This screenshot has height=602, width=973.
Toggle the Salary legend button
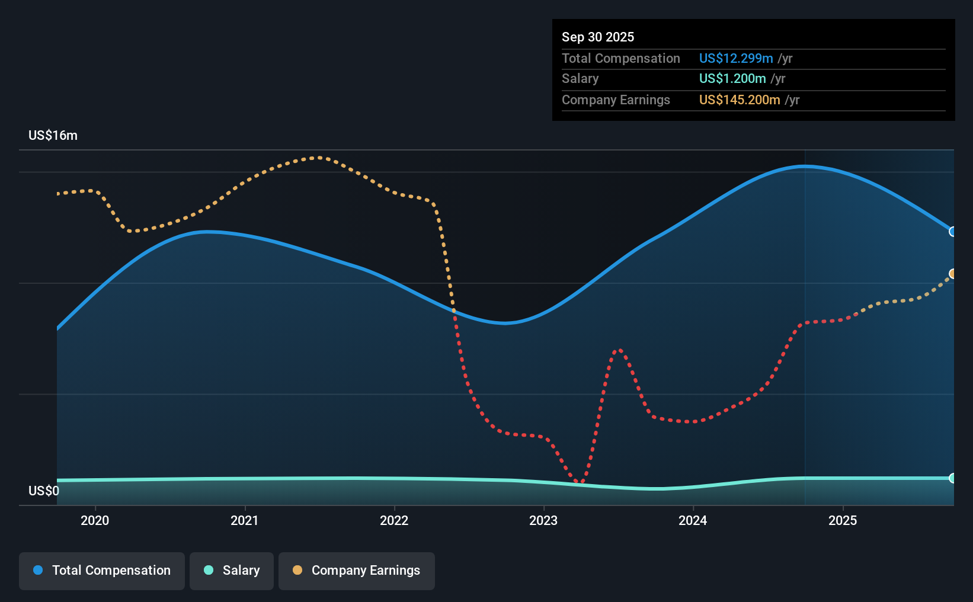click(x=232, y=571)
